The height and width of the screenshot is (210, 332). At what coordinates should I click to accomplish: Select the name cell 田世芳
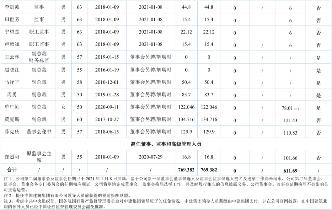click(12, 19)
